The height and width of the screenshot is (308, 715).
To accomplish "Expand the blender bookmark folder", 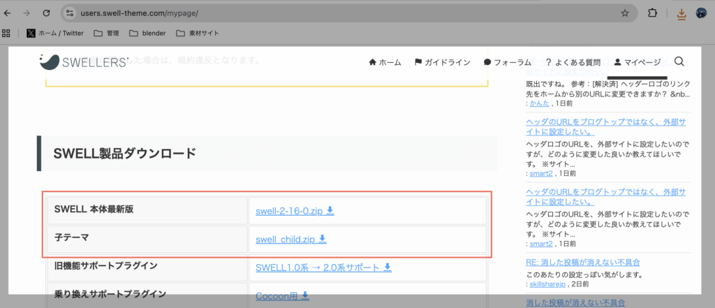I will coord(148,32).
